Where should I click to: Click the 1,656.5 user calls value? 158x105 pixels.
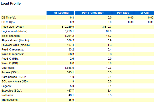(x=69, y=68)
